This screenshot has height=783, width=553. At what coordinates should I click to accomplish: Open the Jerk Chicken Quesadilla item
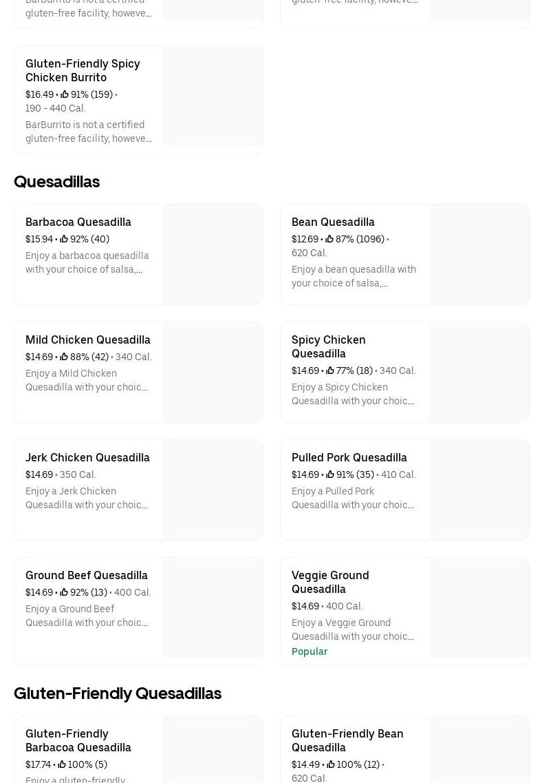click(x=87, y=458)
